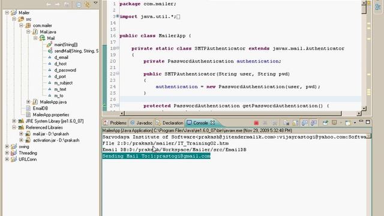Click the Forward arrow in Package Explorer toolbar

(x=57, y=4)
